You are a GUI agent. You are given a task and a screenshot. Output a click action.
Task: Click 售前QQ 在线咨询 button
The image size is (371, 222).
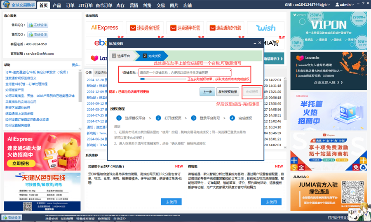(x=38, y=25)
